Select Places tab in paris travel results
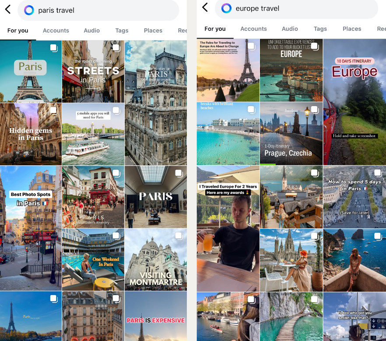Image resolution: width=386 pixels, height=341 pixels. click(153, 31)
